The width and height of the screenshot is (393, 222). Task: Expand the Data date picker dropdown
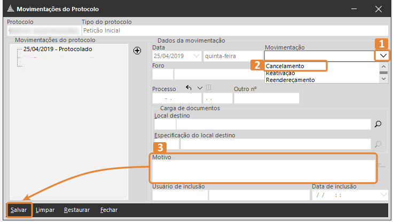click(x=195, y=55)
